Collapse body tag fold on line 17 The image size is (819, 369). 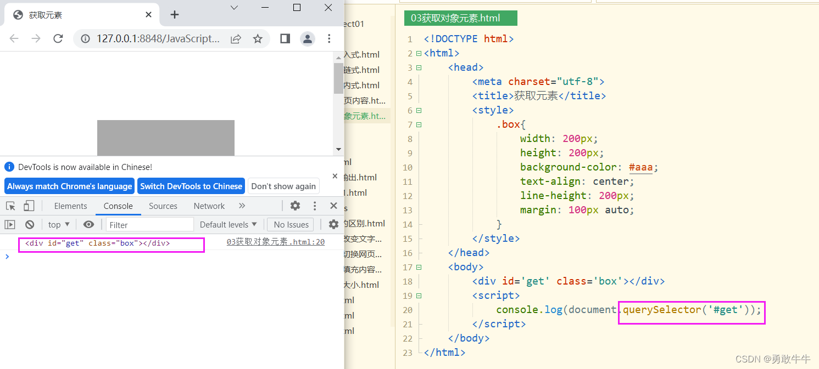(419, 267)
